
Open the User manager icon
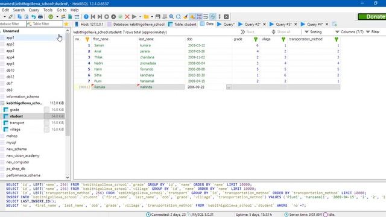click(x=63, y=17)
